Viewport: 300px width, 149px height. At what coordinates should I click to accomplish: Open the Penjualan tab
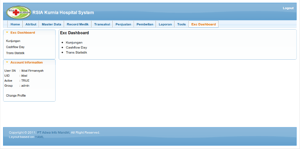click(x=123, y=24)
